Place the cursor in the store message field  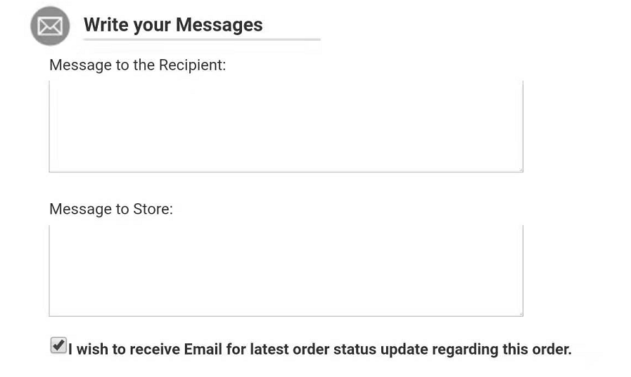click(x=286, y=271)
